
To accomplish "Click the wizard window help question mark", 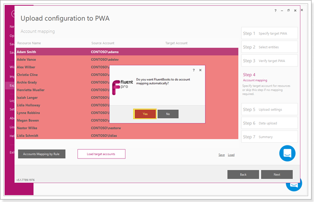I will click(276, 10).
